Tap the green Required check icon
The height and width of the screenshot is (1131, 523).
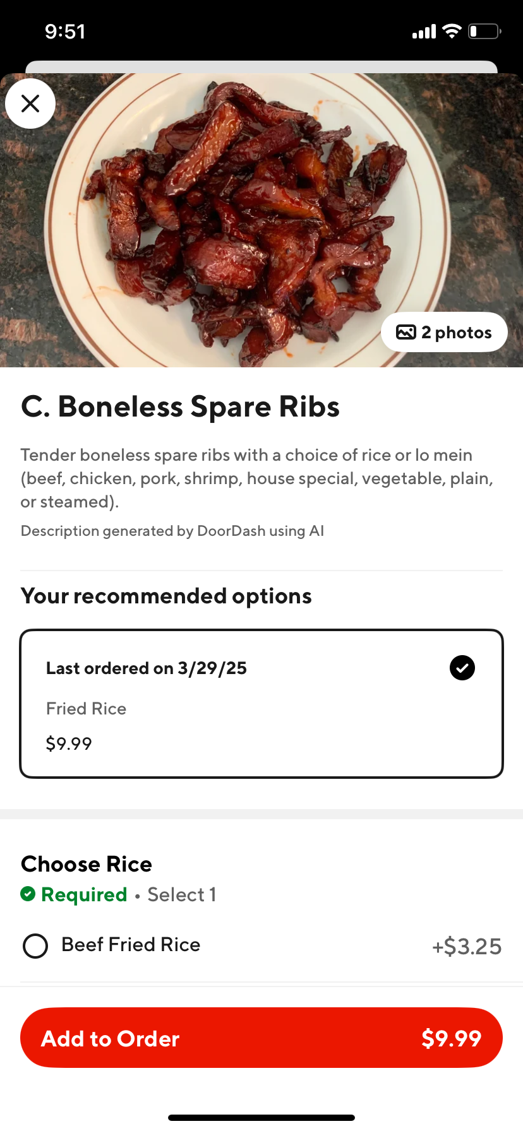tap(28, 894)
